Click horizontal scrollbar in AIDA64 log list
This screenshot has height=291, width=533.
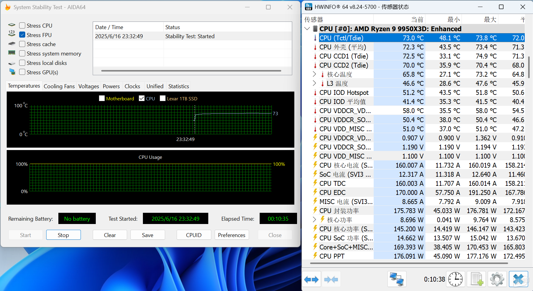tap(191, 71)
